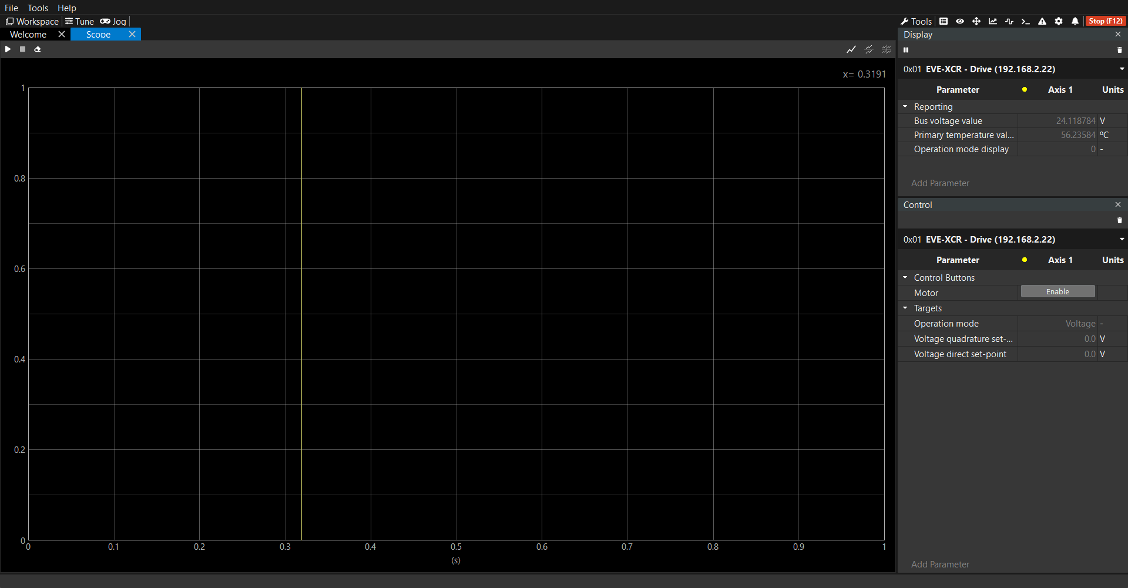Open the Tools menu in menu bar
Screen dimensions: 1128x588
(x=38, y=8)
